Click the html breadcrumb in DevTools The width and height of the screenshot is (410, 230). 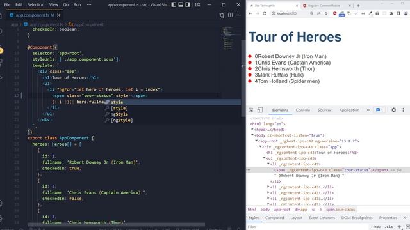(252, 210)
